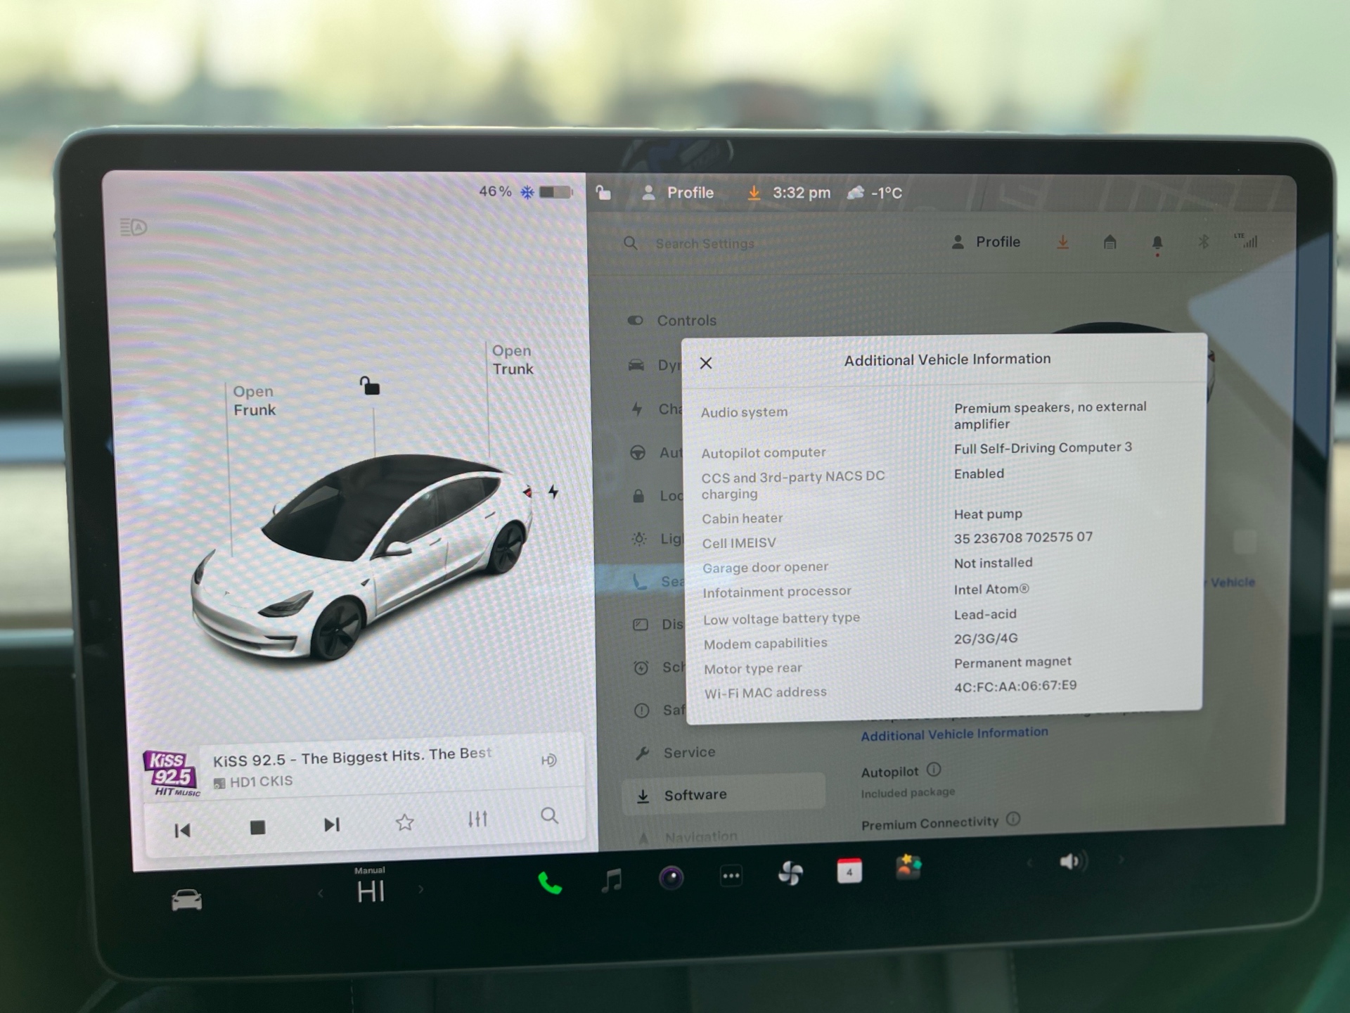Open the climate fan controls

click(790, 874)
